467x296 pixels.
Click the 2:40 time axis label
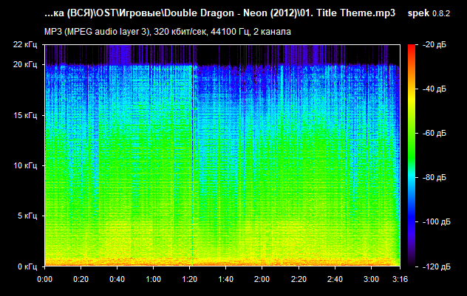334,280
